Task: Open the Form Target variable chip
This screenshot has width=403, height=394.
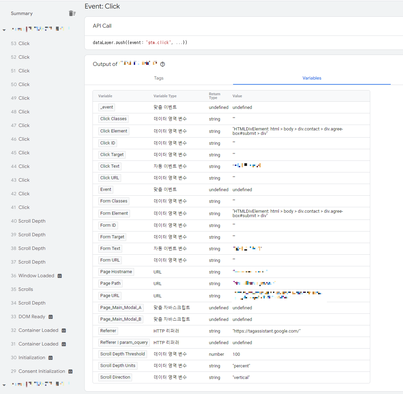Action: point(112,237)
